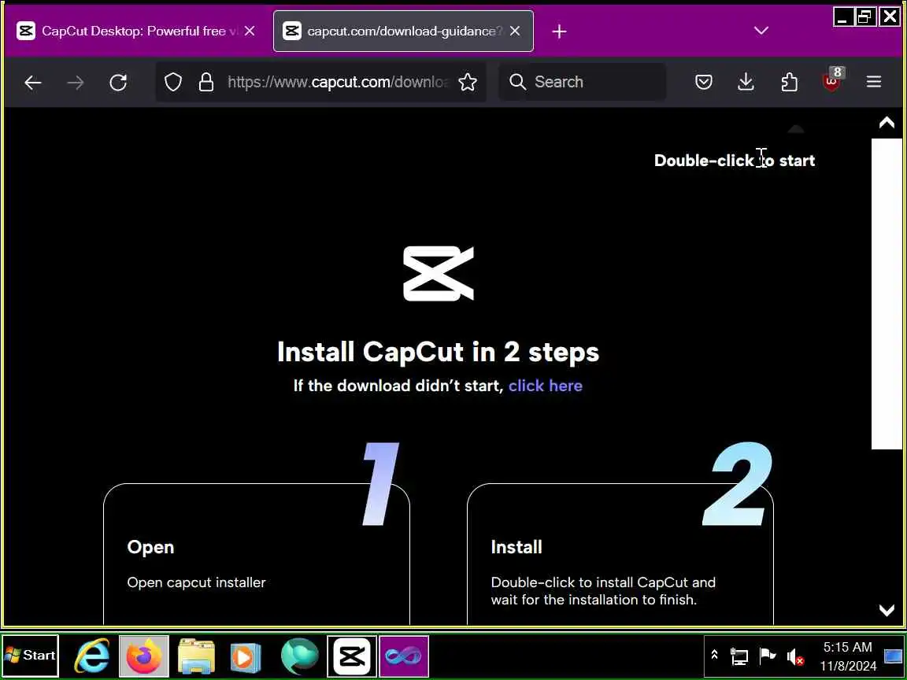Screen dimensions: 907x680
Task: Click the forward navigation arrow
Action: 76,83
